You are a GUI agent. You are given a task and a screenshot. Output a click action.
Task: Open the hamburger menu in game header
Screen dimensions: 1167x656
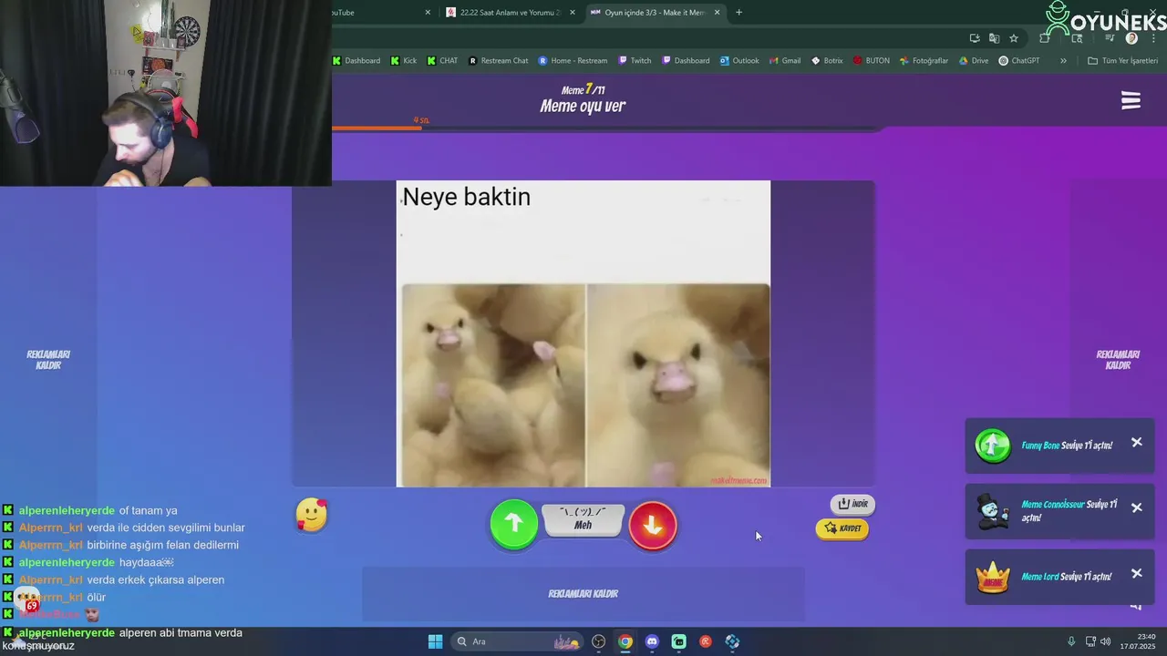click(x=1131, y=101)
